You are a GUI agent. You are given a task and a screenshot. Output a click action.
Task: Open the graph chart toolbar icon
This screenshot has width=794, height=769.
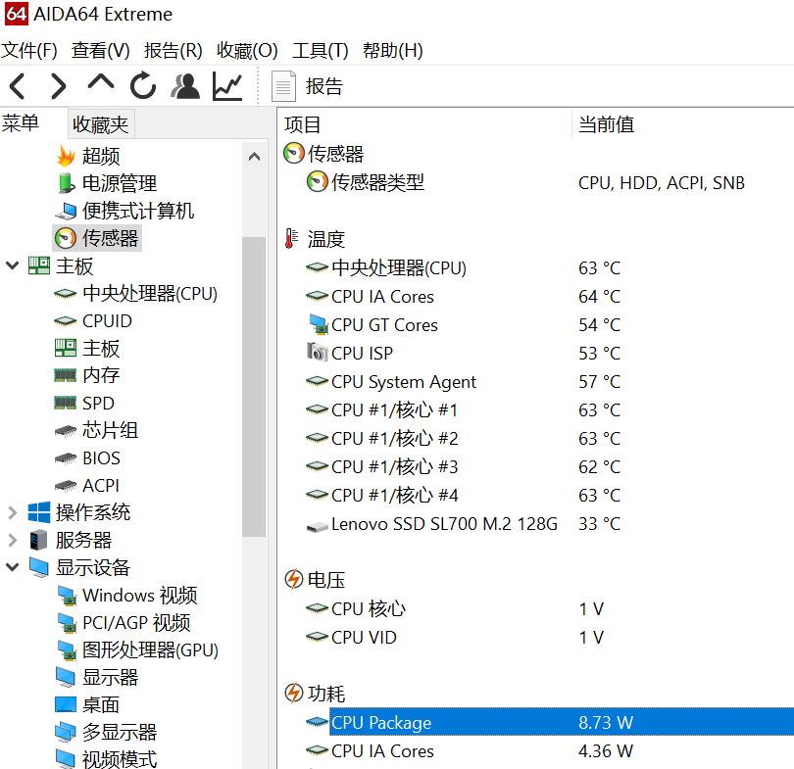[x=227, y=85]
